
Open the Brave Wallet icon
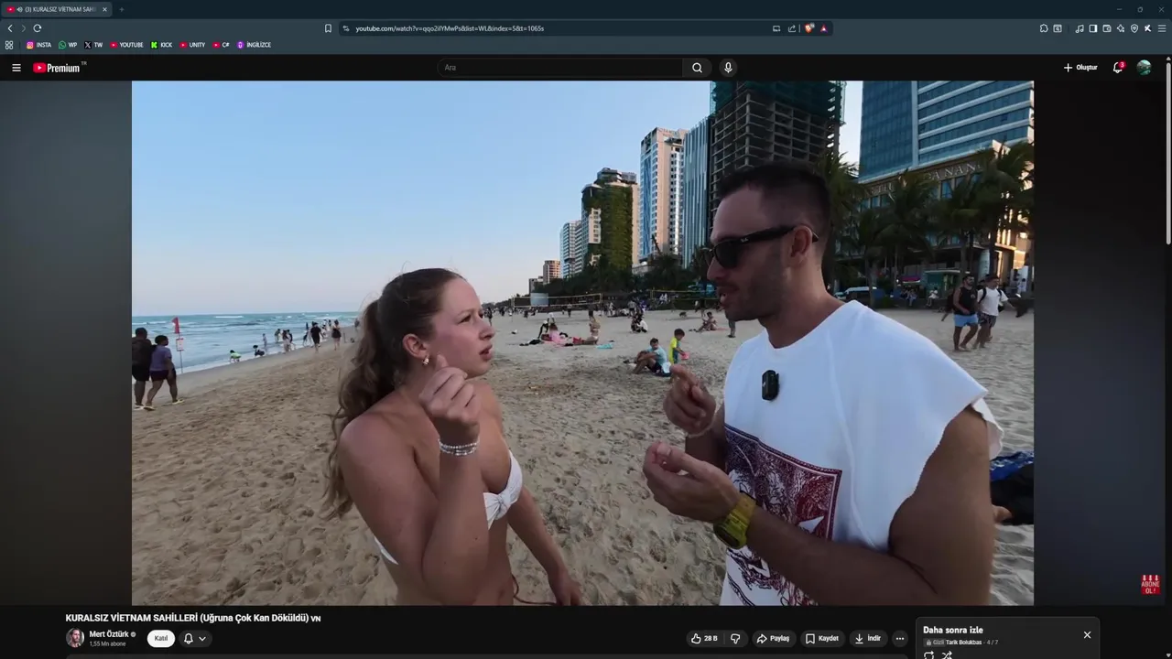[1107, 28]
